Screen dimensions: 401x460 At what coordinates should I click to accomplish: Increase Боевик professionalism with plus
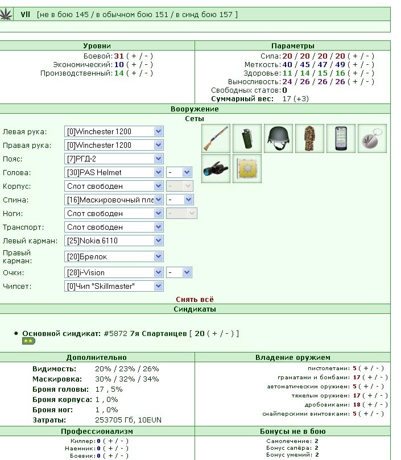tap(110, 456)
